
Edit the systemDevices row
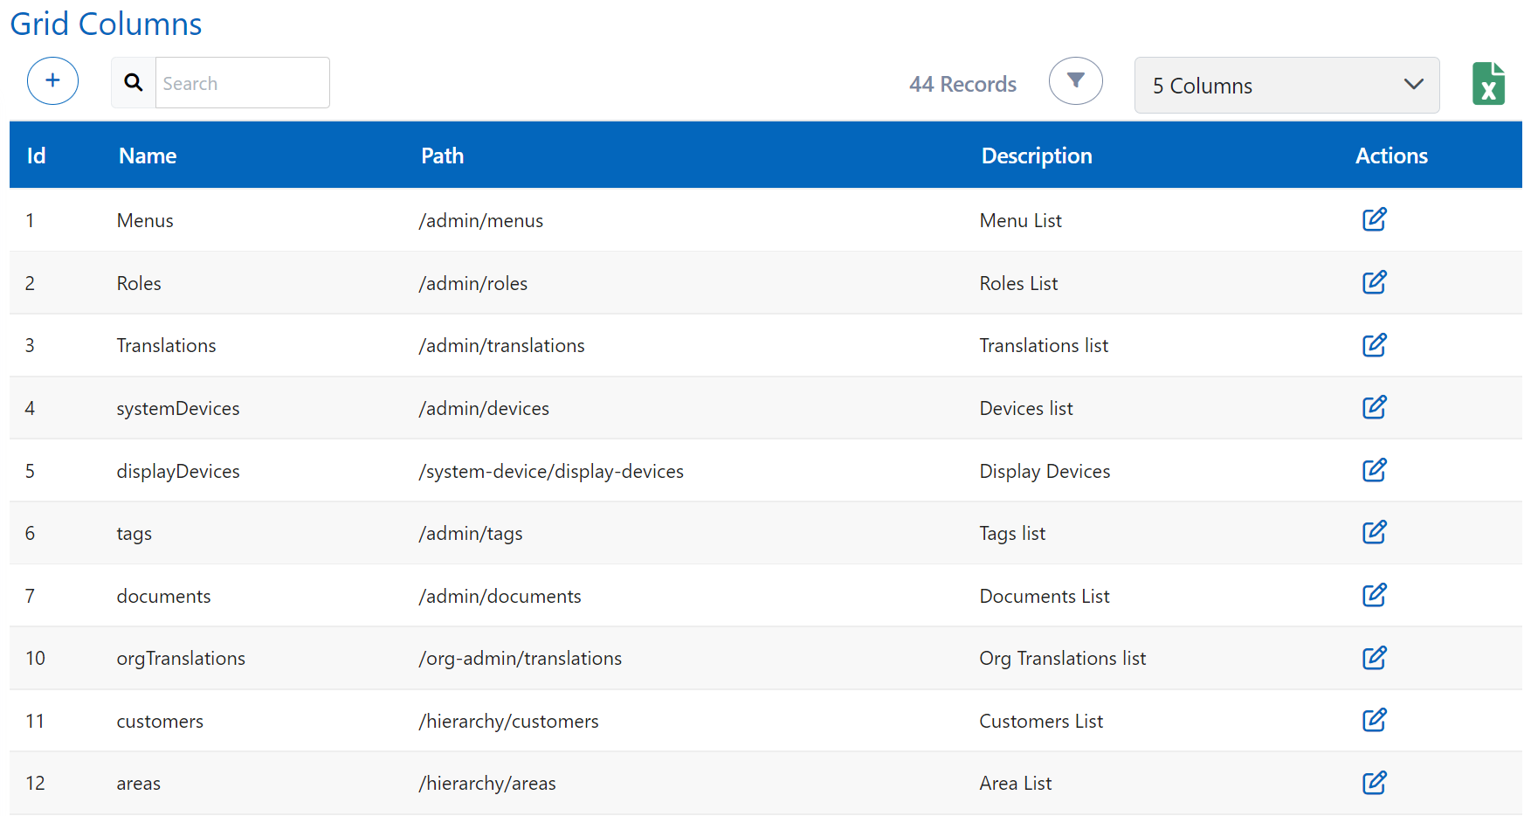tap(1374, 407)
